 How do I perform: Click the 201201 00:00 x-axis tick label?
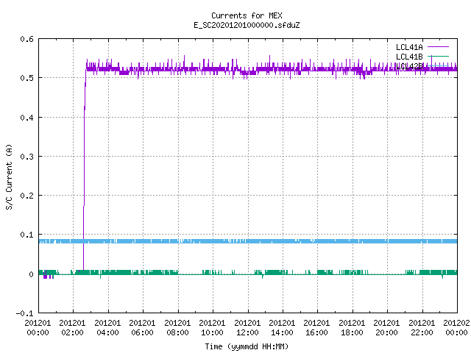click(x=38, y=327)
